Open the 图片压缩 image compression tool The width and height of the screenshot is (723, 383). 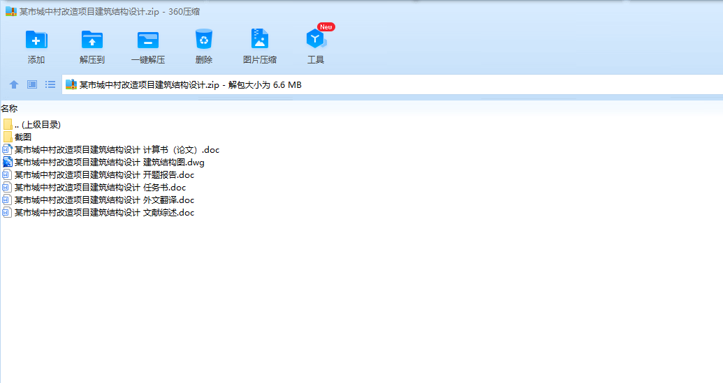tap(260, 38)
